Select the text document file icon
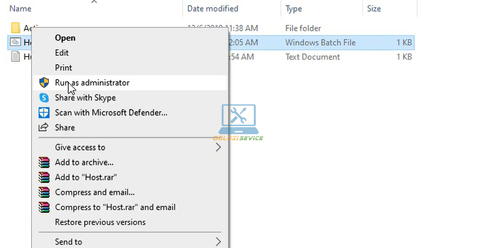The image size is (477, 248). 16,56
